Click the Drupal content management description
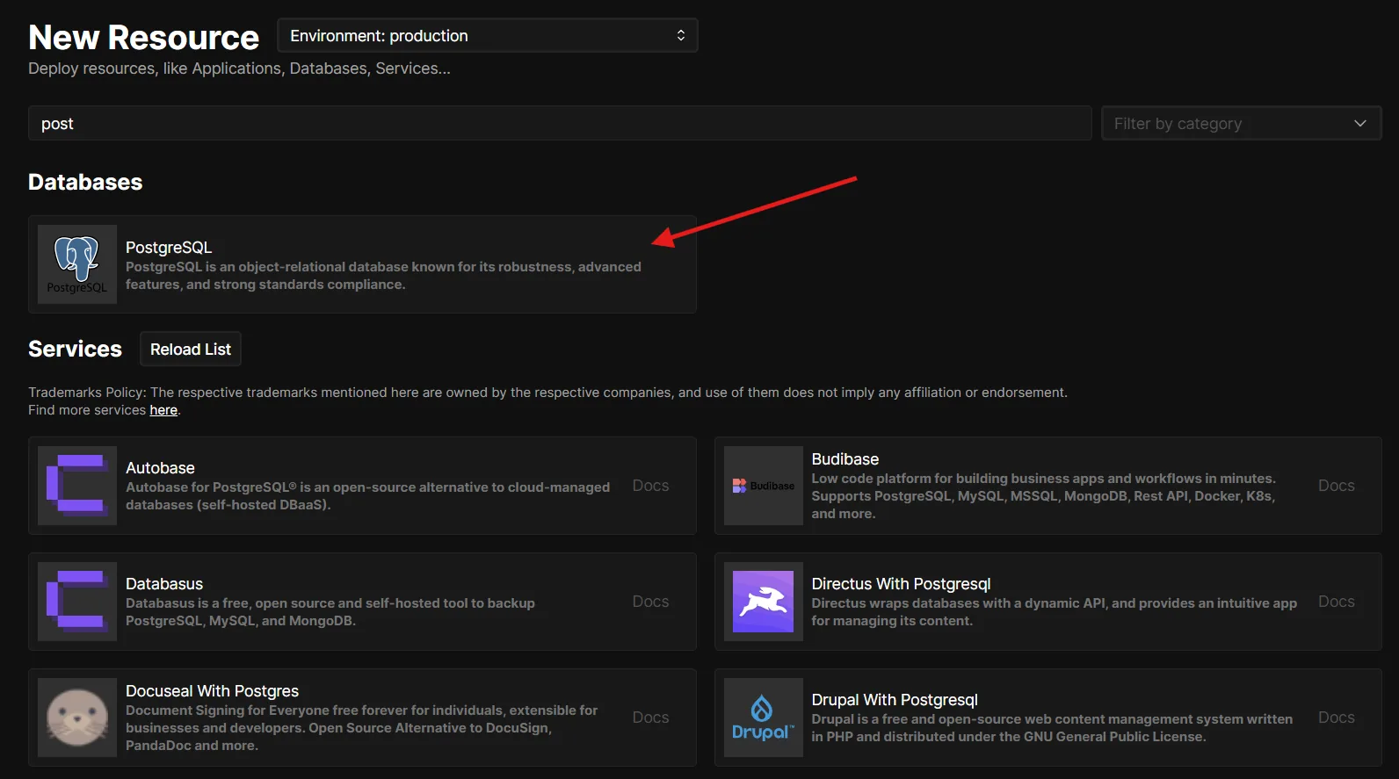Screen dimensions: 1399x779 click(1052, 728)
